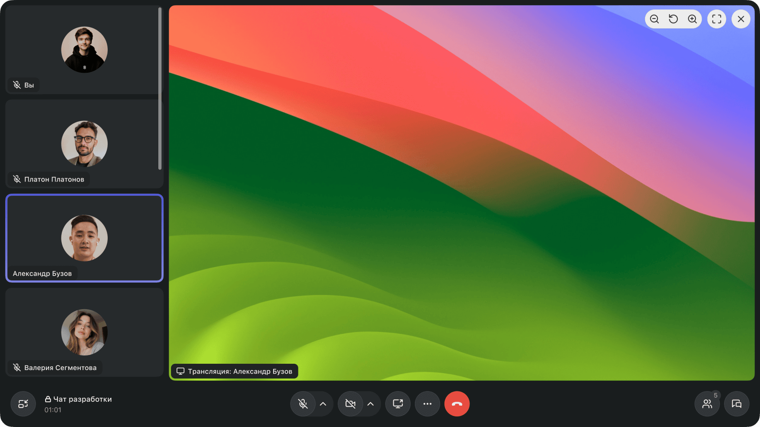Screen dimensions: 760x427
Task: Open the call chat icon
Action: [x=737, y=404]
